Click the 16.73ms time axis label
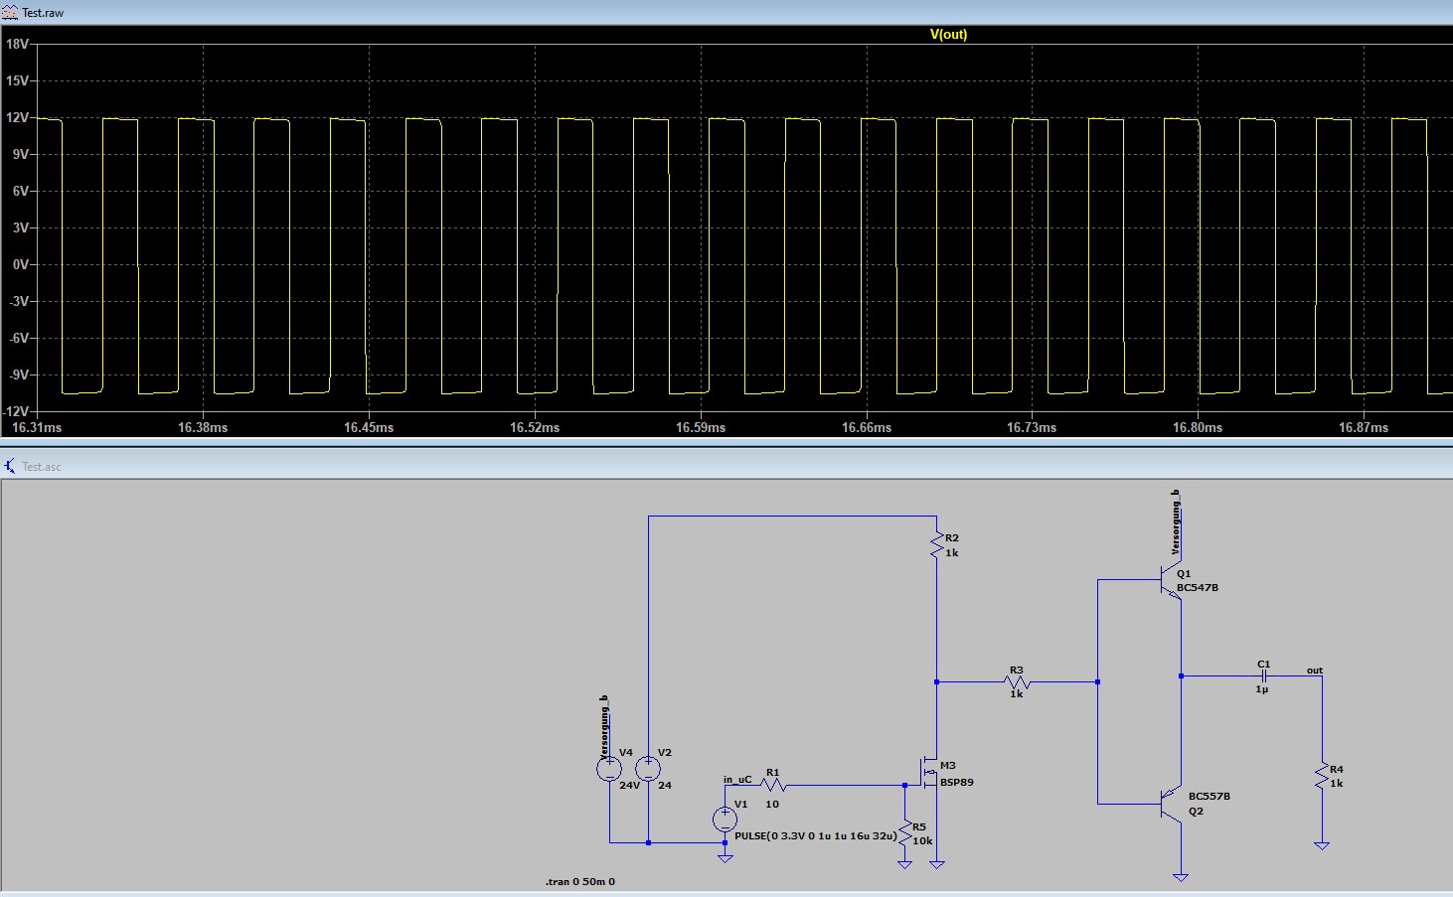1453x897 pixels. click(1032, 428)
